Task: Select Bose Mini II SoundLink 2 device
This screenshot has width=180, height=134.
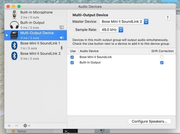Action: pyautogui.click(x=36, y=56)
